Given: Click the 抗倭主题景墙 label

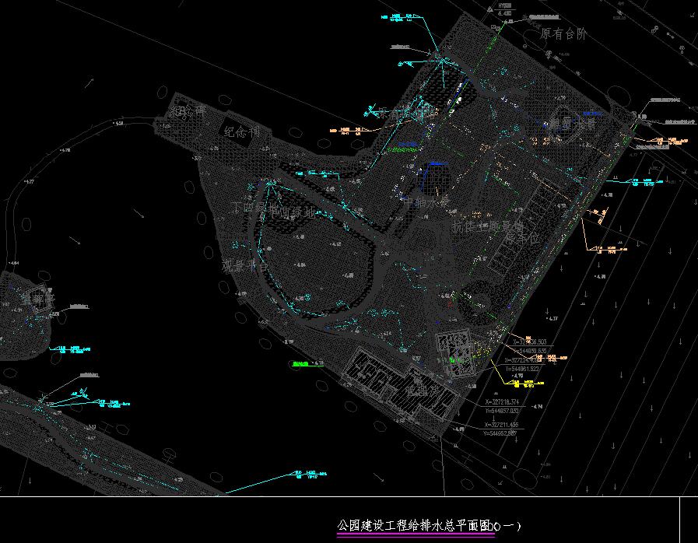Looking at the screenshot, I should (x=489, y=226).
